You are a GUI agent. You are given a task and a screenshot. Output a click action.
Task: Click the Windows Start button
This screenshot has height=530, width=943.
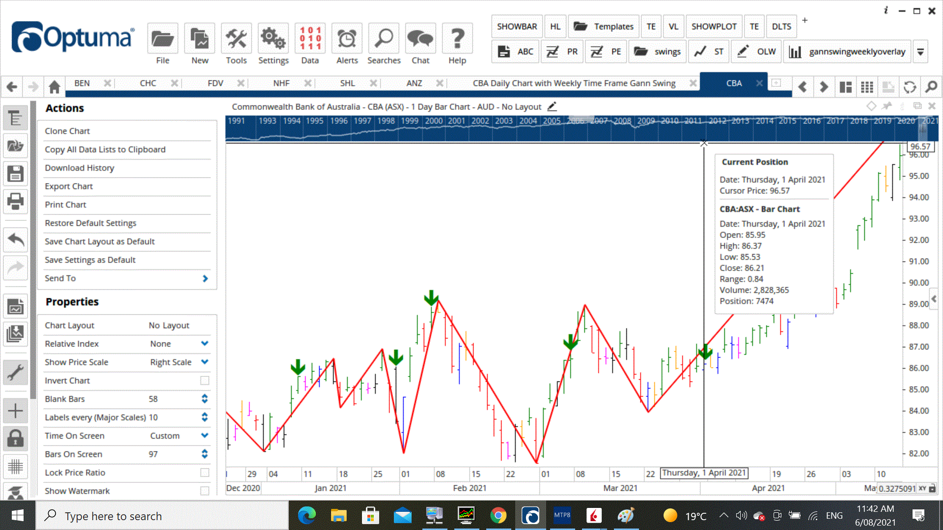point(18,516)
